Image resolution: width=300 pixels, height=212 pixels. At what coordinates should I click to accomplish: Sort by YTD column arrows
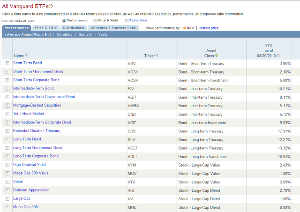point(278,55)
